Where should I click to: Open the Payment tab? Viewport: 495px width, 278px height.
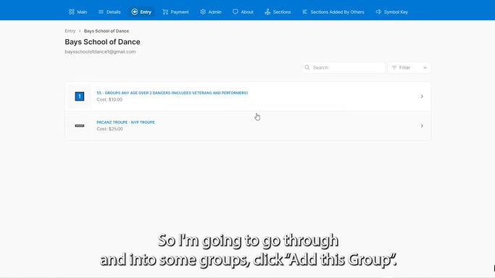click(x=175, y=12)
